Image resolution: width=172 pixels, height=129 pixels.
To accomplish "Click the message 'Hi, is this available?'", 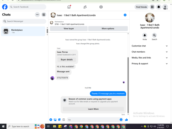I will [65, 66].
